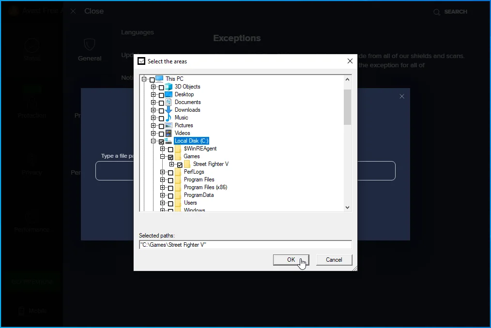
Task: Click the Videos filmstrip icon
Action: point(169,133)
